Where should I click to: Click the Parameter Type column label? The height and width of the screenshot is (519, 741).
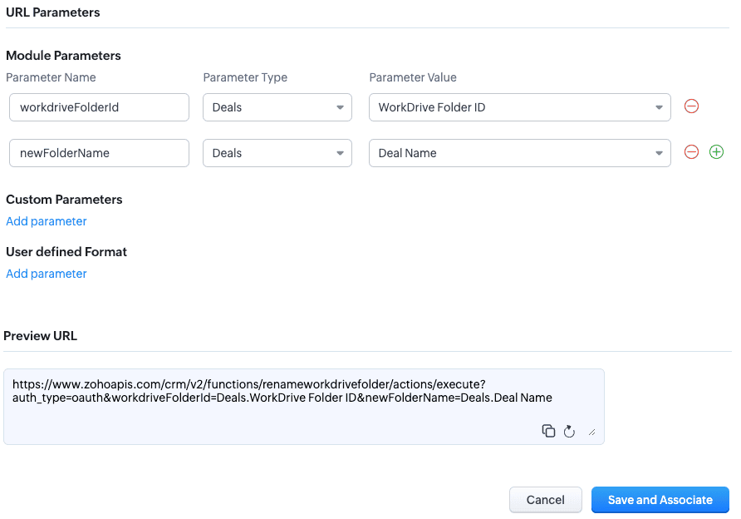tap(245, 77)
